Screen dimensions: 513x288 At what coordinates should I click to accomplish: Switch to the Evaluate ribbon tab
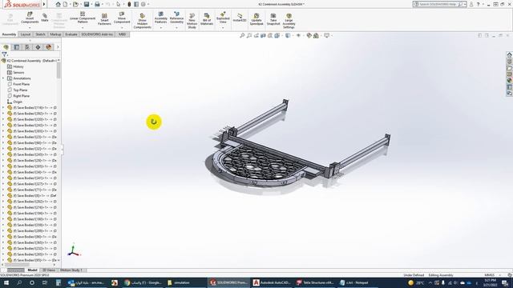[71, 34]
